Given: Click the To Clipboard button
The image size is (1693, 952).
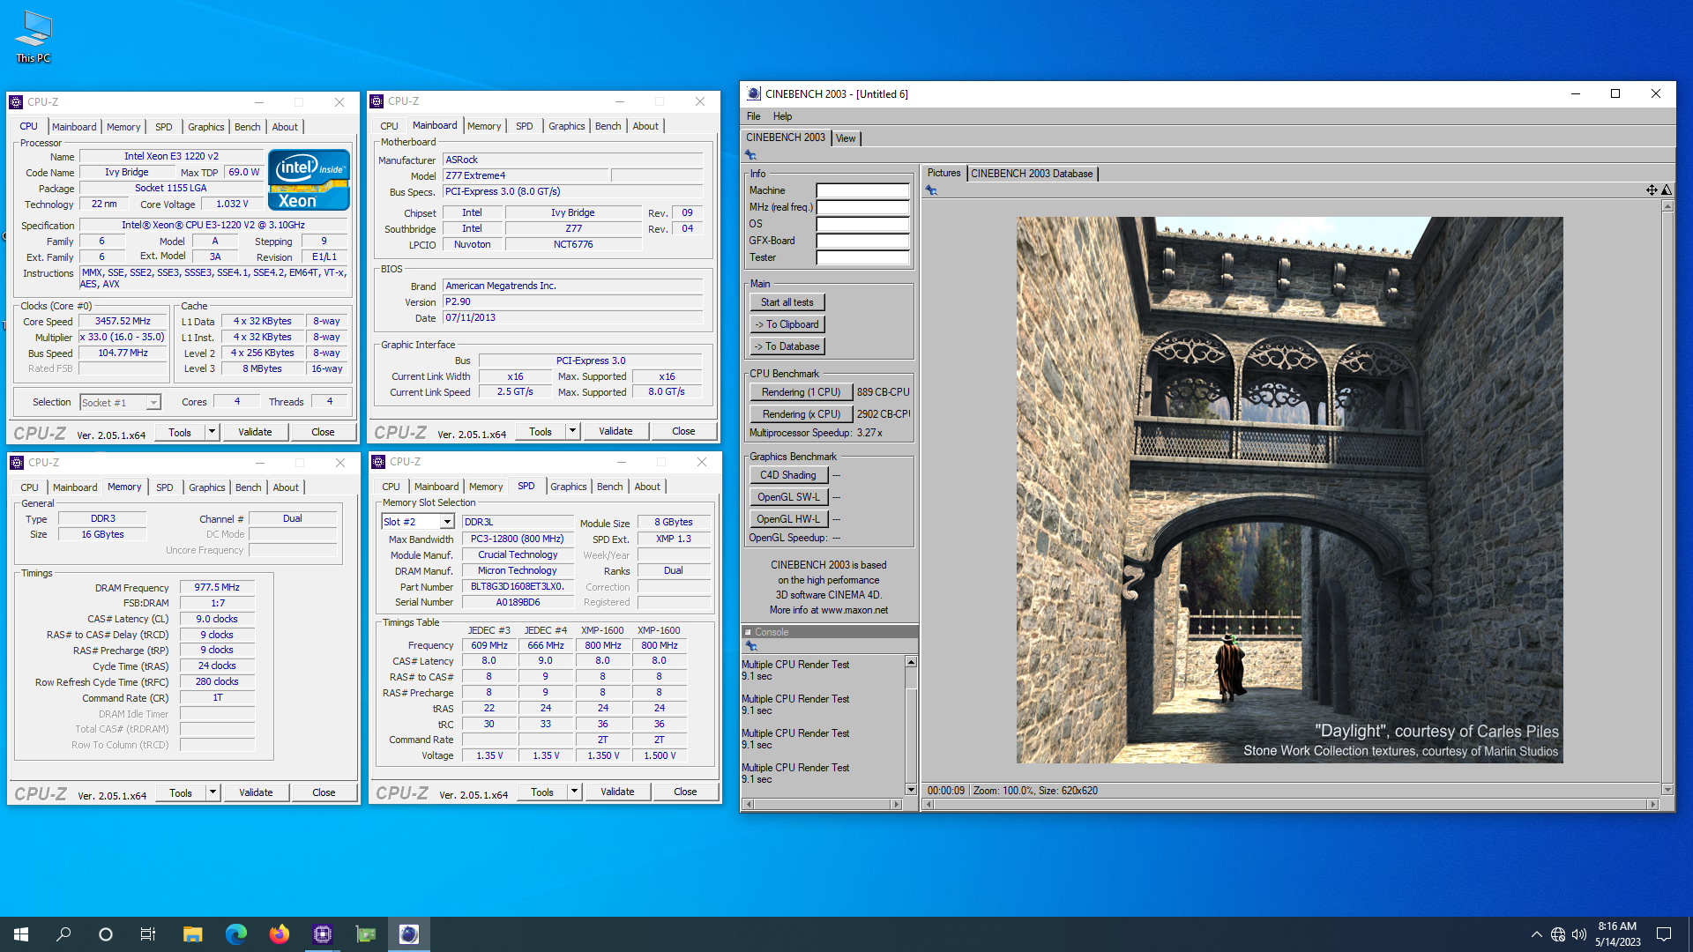Looking at the screenshot, I should click(787, 324).
